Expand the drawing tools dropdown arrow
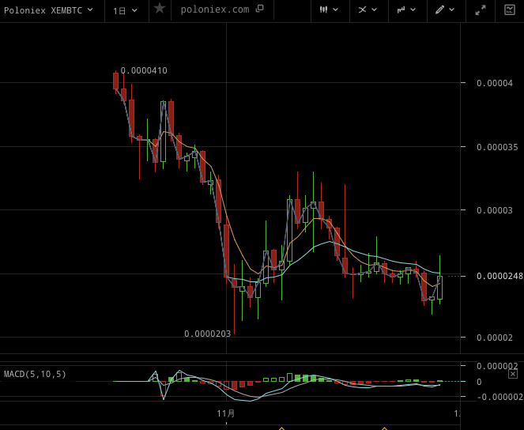Screen dimensions: 524x430 [x=452, y=9]
